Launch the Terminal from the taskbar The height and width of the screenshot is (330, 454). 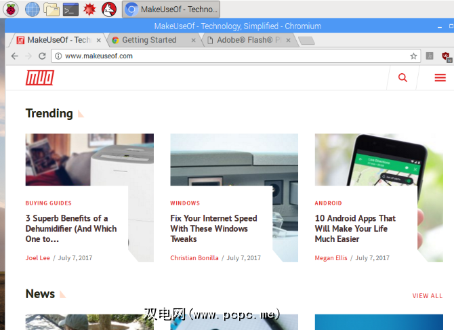click(70, 9)
